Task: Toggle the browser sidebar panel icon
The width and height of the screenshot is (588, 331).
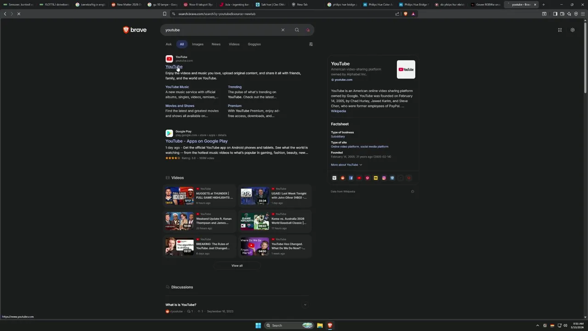Action: click(555, 14)
